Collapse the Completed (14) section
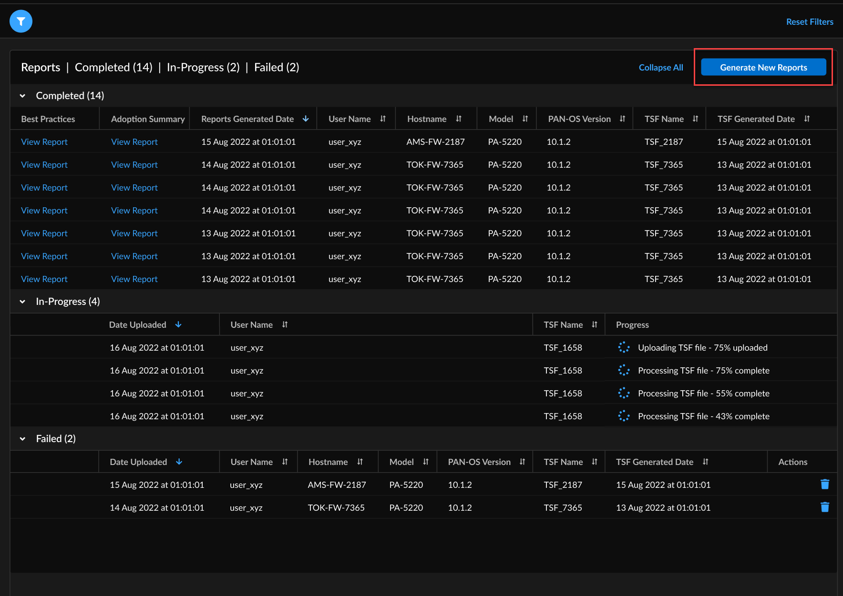843x596 pixels. click(22, 95)
